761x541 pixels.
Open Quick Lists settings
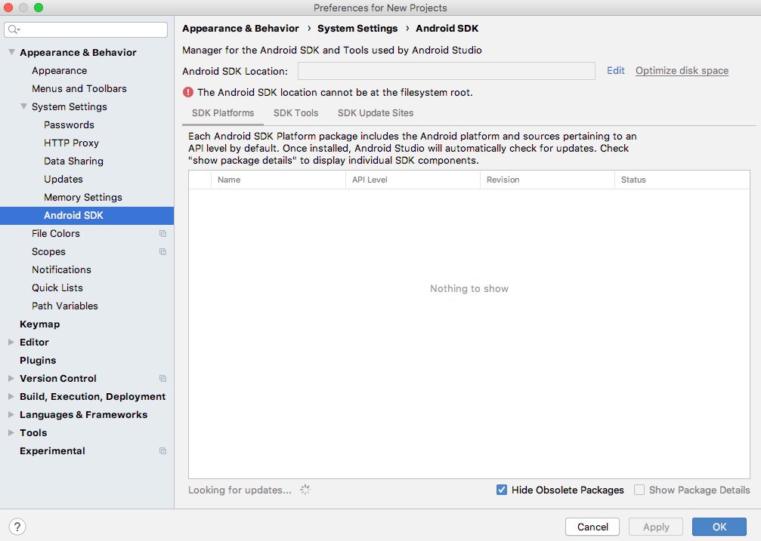click(57, 288)
